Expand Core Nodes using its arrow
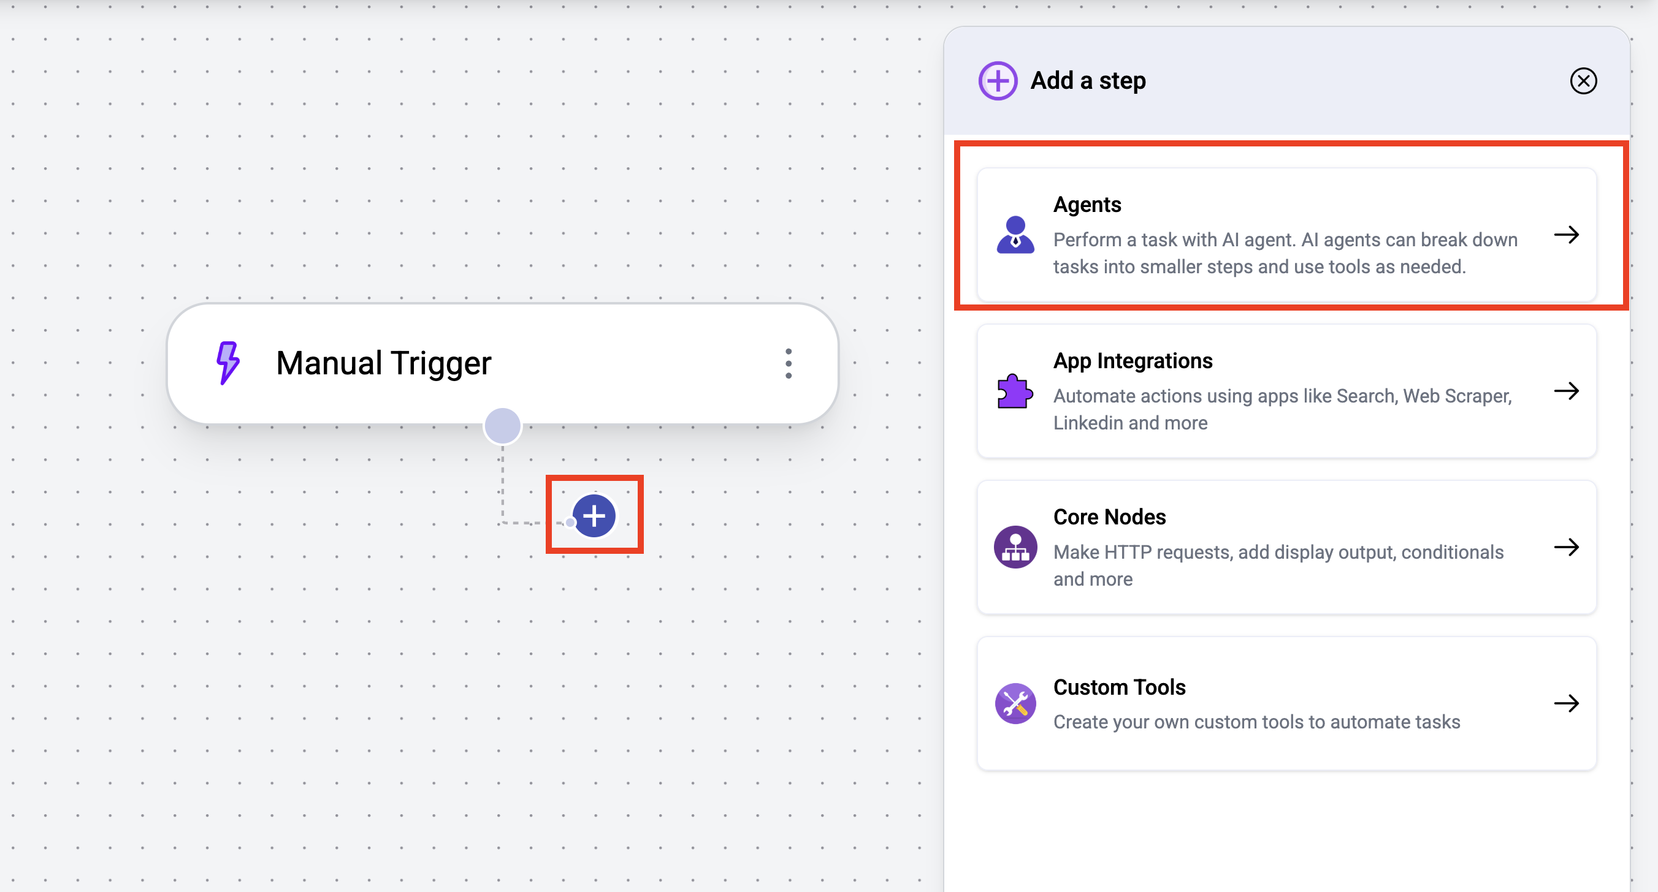 (1566, 547)
